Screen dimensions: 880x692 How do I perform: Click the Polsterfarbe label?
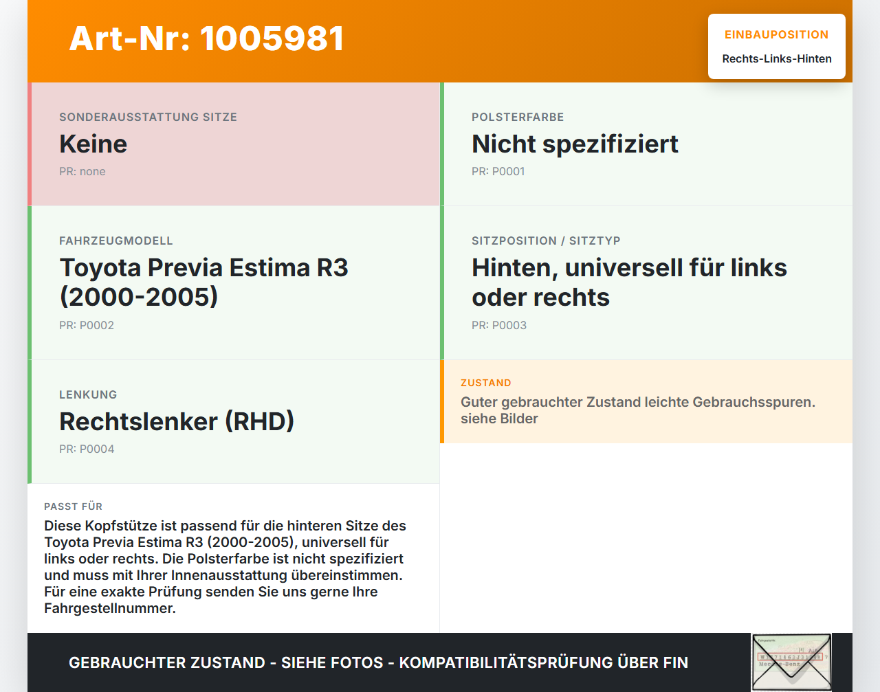(x=518, y=117)
